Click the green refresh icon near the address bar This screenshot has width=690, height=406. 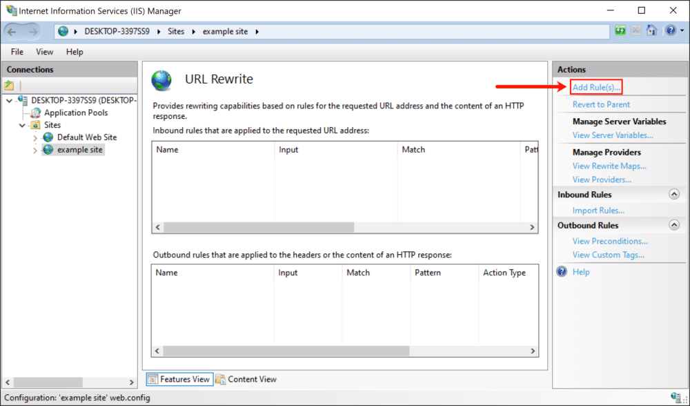pyautogui.click(x=620, y=30)
